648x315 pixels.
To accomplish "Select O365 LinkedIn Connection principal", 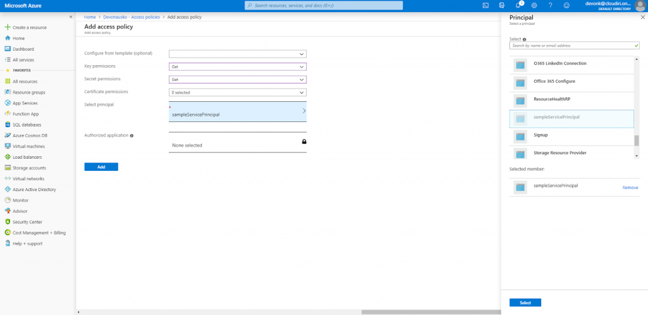I will tap(571, 65).
